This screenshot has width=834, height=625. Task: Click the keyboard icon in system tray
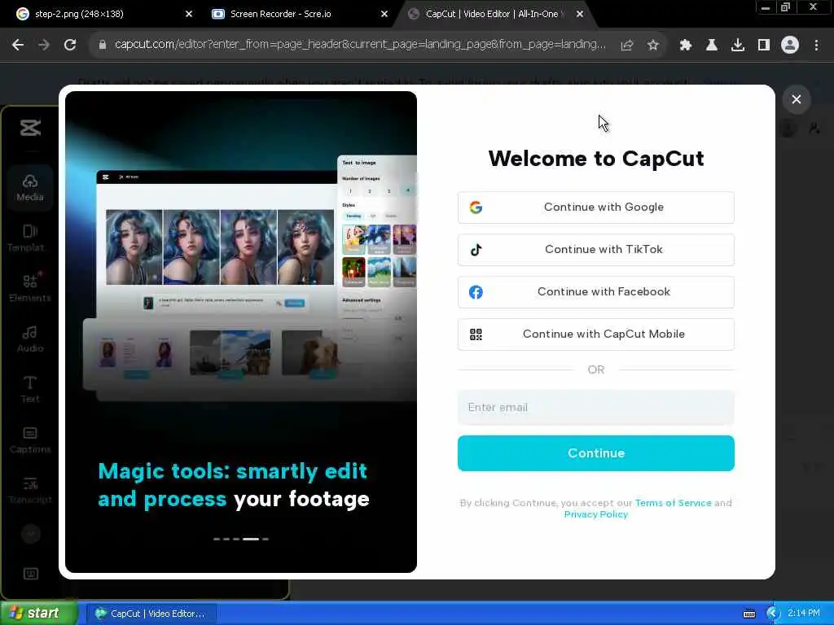point(749,614)
